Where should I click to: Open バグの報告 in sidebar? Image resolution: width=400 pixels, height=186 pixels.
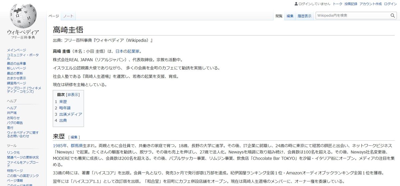15,123
